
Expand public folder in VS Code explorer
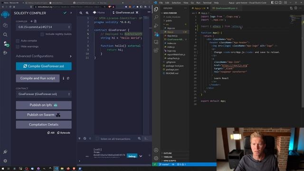(169, 20)
